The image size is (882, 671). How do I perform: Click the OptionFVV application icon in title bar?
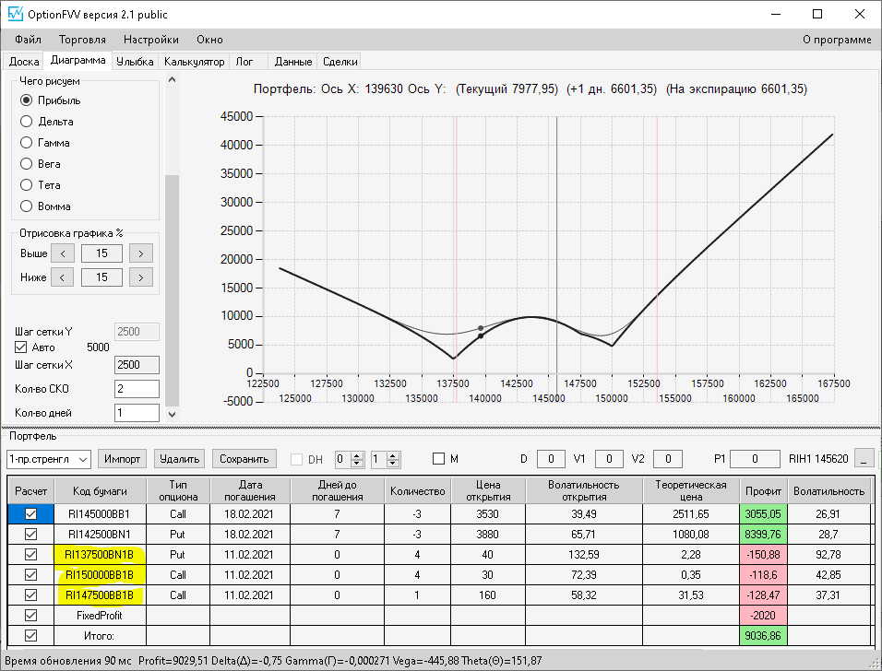coord(15,14)
